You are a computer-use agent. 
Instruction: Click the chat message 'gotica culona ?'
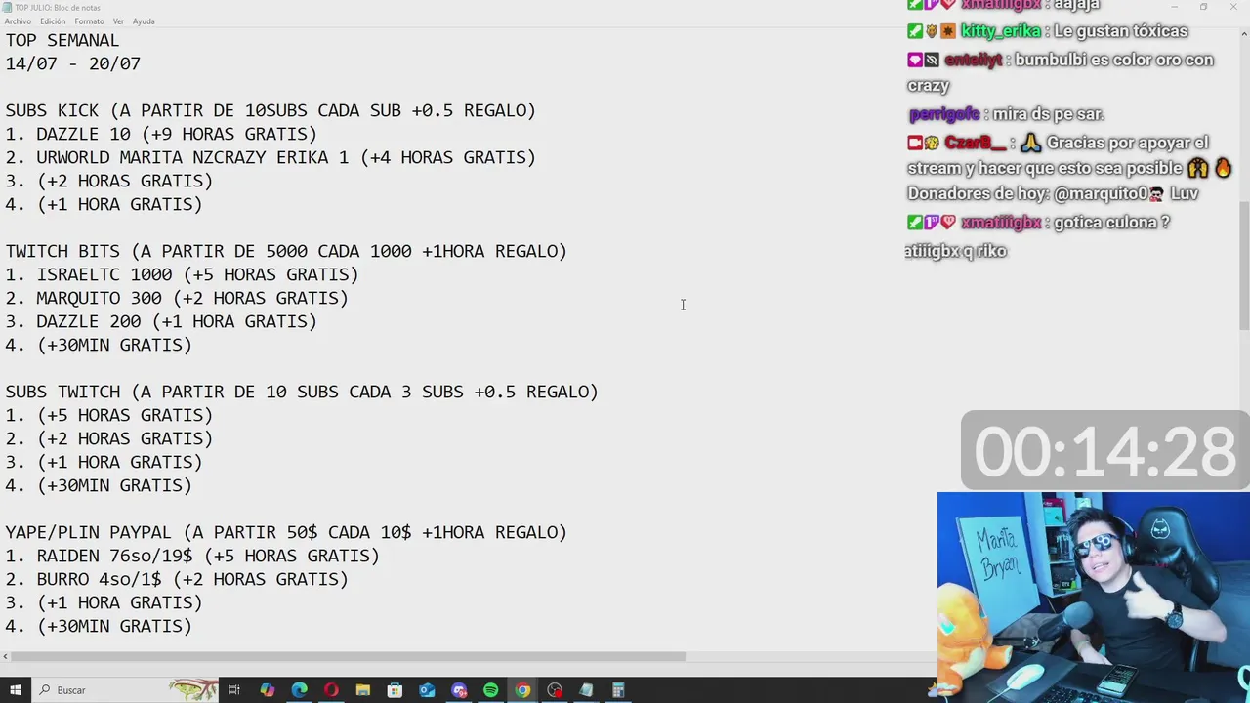pos(1111,223)
